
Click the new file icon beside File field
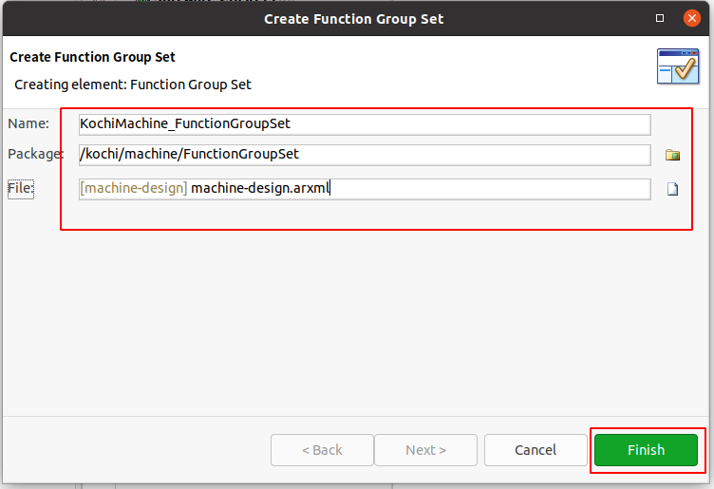tap(672, 189)
